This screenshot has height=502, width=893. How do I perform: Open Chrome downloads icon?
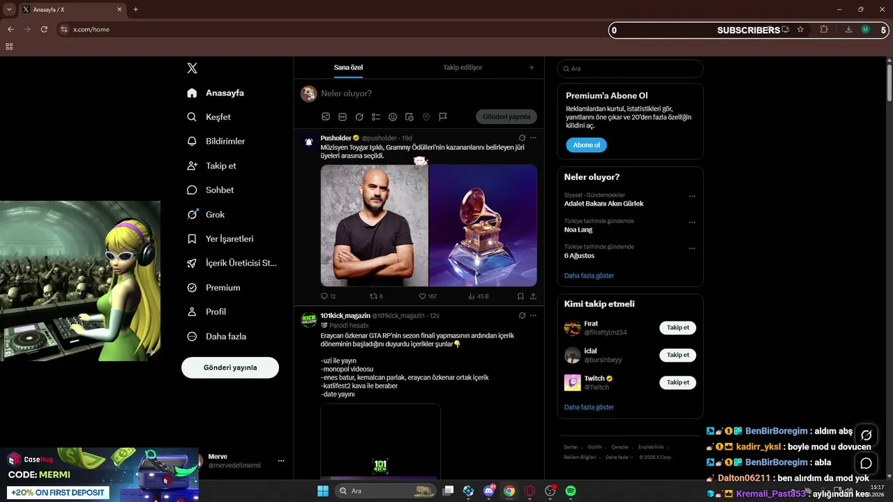click(848, 29)
